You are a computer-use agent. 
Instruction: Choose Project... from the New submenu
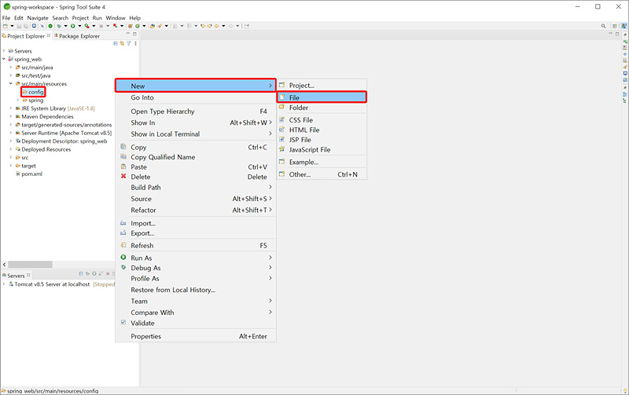[322, 86]
